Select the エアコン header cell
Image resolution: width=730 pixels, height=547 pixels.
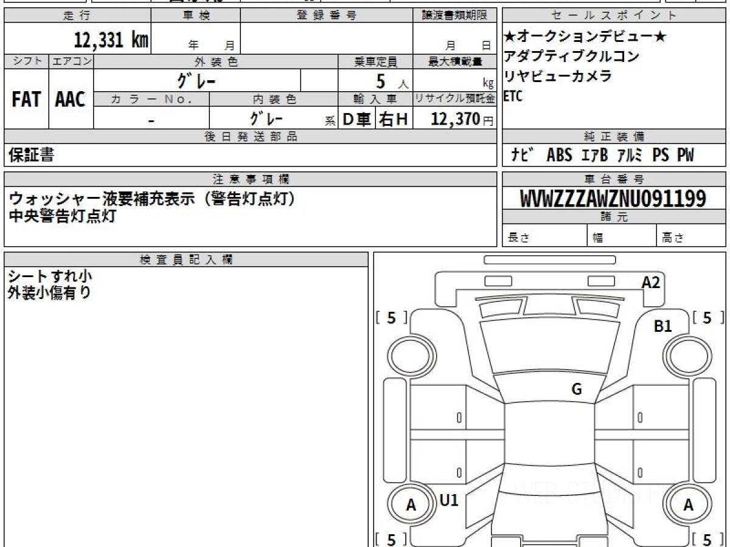pos(71,61)
